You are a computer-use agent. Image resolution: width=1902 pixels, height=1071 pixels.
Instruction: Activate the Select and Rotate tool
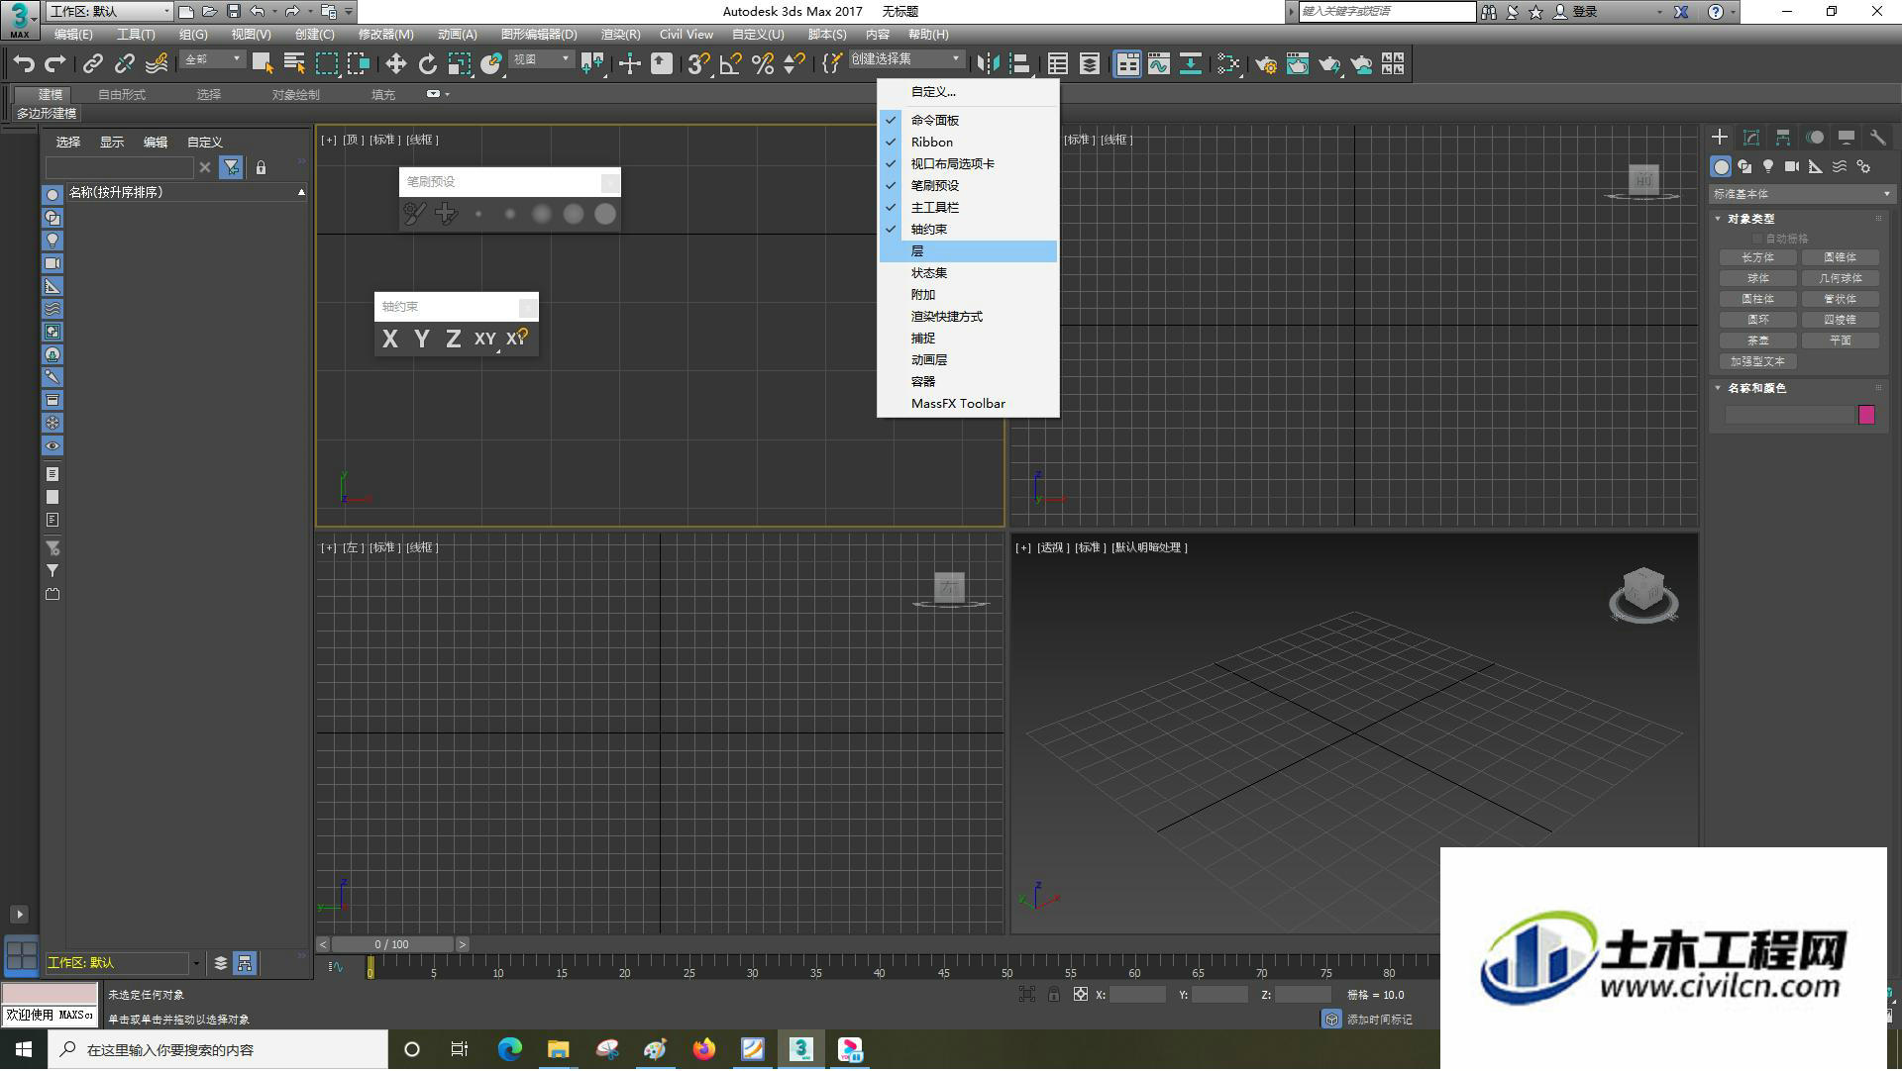click(x=427, y=64)
